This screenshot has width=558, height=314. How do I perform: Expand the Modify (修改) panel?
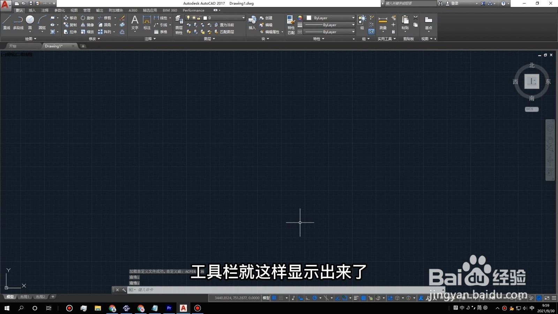click(94, 39)
